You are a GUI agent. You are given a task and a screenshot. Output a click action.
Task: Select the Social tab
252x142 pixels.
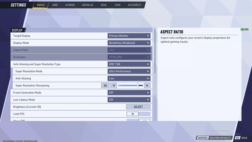pos(104,5)
